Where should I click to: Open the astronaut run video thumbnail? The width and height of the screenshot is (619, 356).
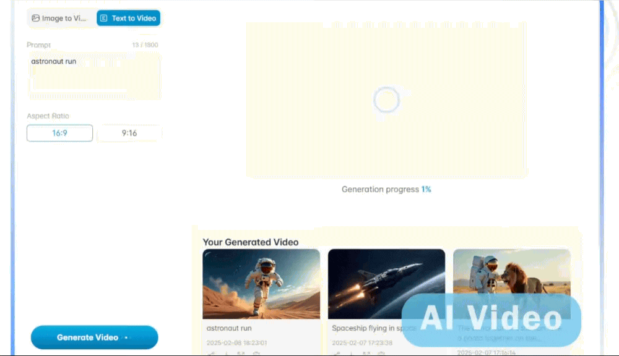261,284
